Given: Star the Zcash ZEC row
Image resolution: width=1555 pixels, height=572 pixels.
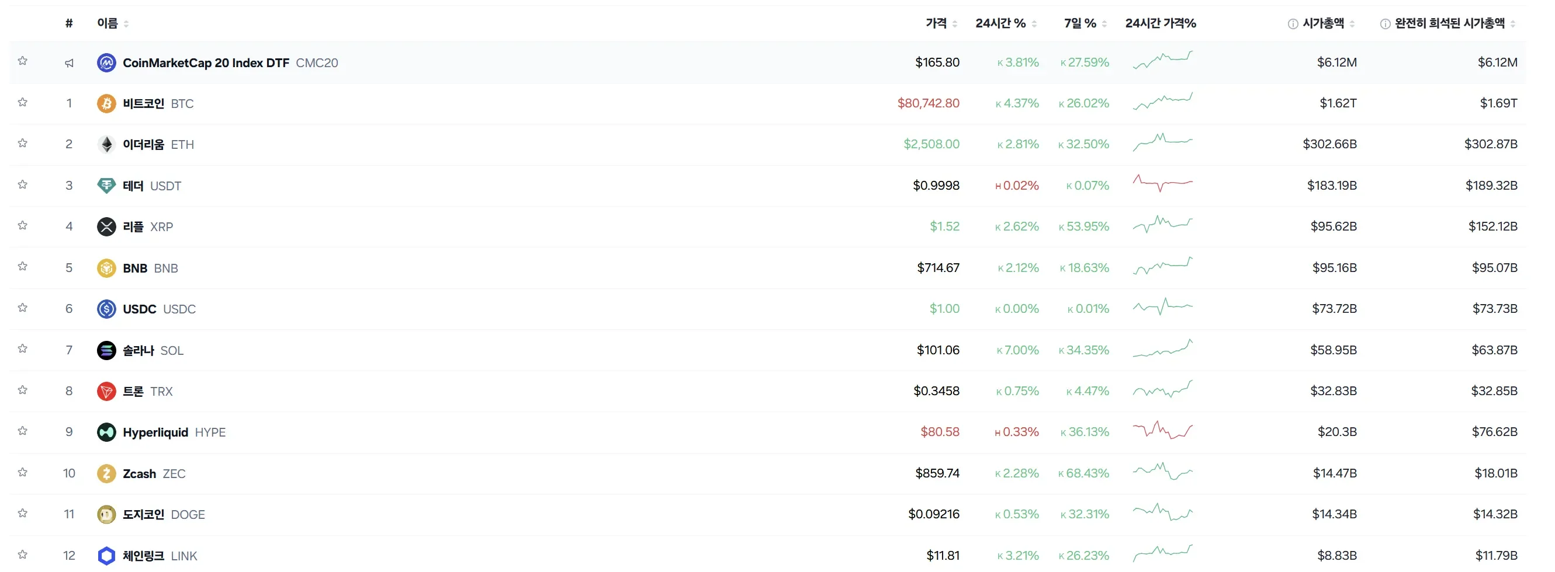Looking at the screenshot, I should tap(23, 473).
